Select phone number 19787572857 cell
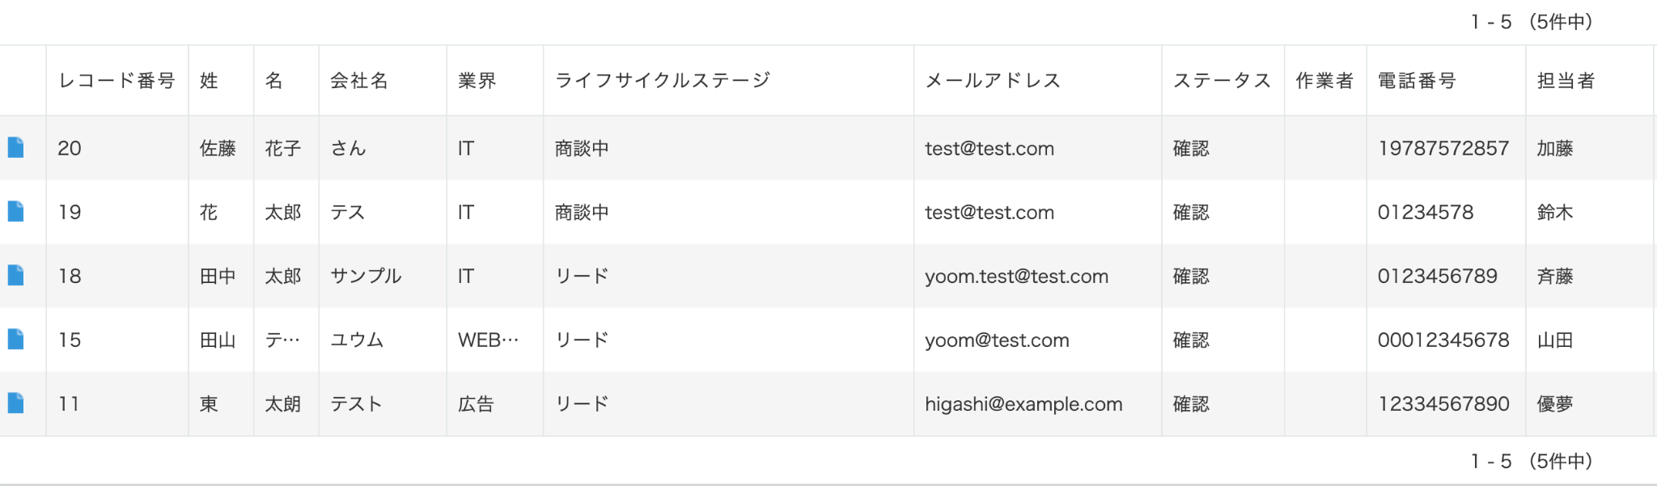This screenshot has width=1657, height=486. (1443, 149)
